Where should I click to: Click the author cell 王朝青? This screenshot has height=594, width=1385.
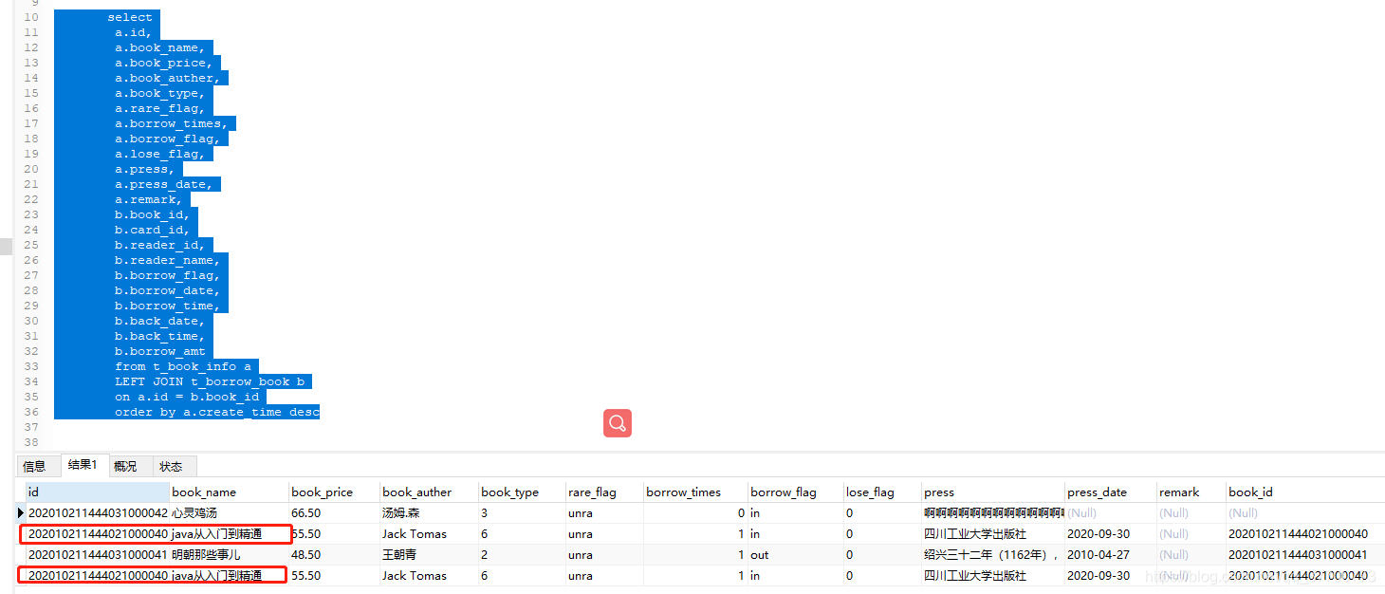pos(429,555)
